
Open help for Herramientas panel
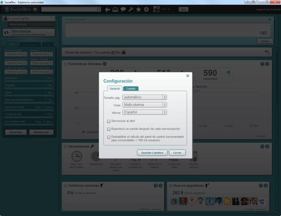pyautogui.click(x=262, y=147)
